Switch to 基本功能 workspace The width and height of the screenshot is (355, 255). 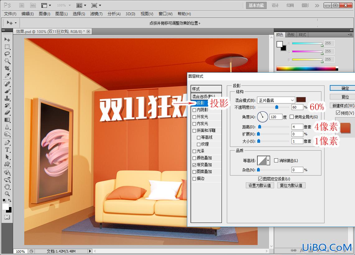click(x=256, y=5)
